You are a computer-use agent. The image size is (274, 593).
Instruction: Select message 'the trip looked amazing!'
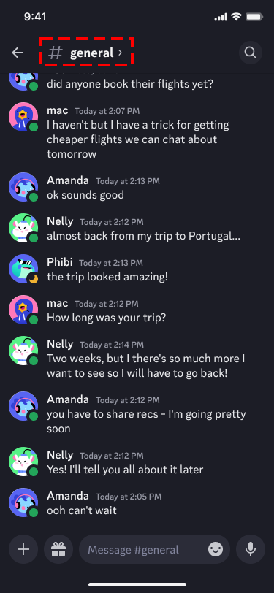pyautogui.click(x=107, y=277)
